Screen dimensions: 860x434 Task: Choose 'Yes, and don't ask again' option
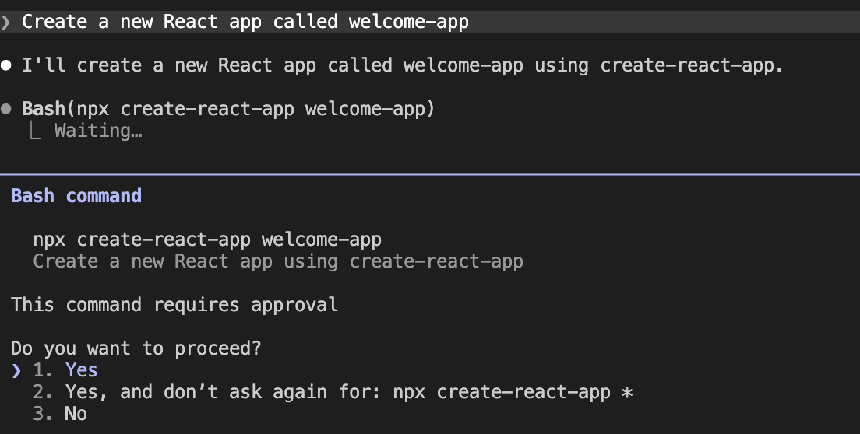(x=333, y=393)
